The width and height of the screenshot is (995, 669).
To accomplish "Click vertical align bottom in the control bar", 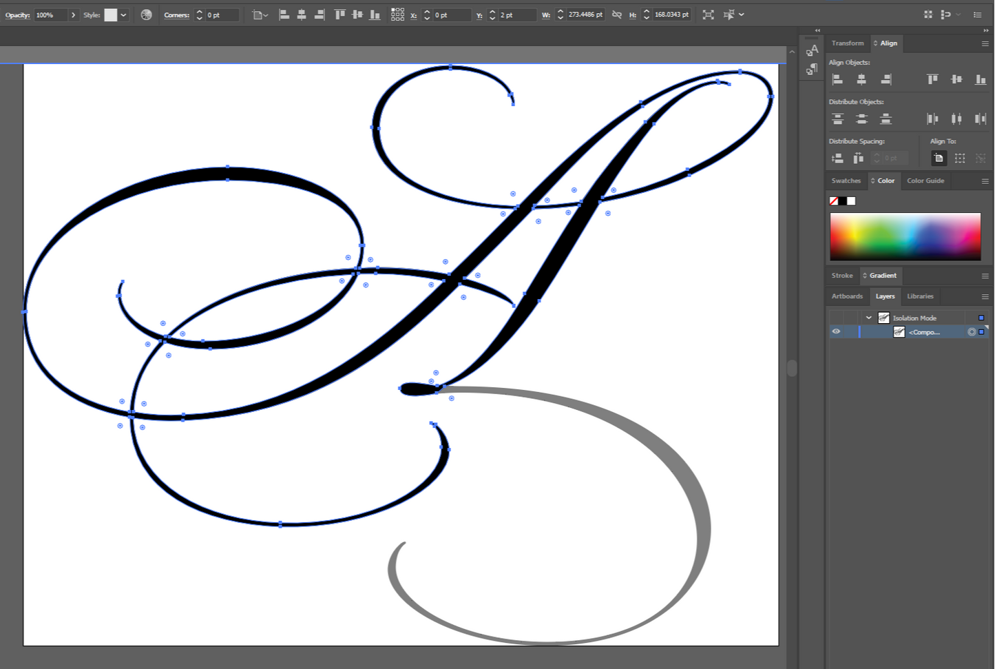I will pyautogui.click(x=375, y=14).
